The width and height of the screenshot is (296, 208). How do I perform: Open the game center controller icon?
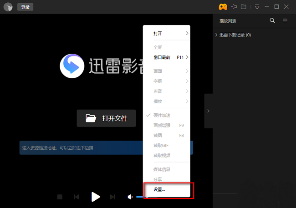(223, 7)
